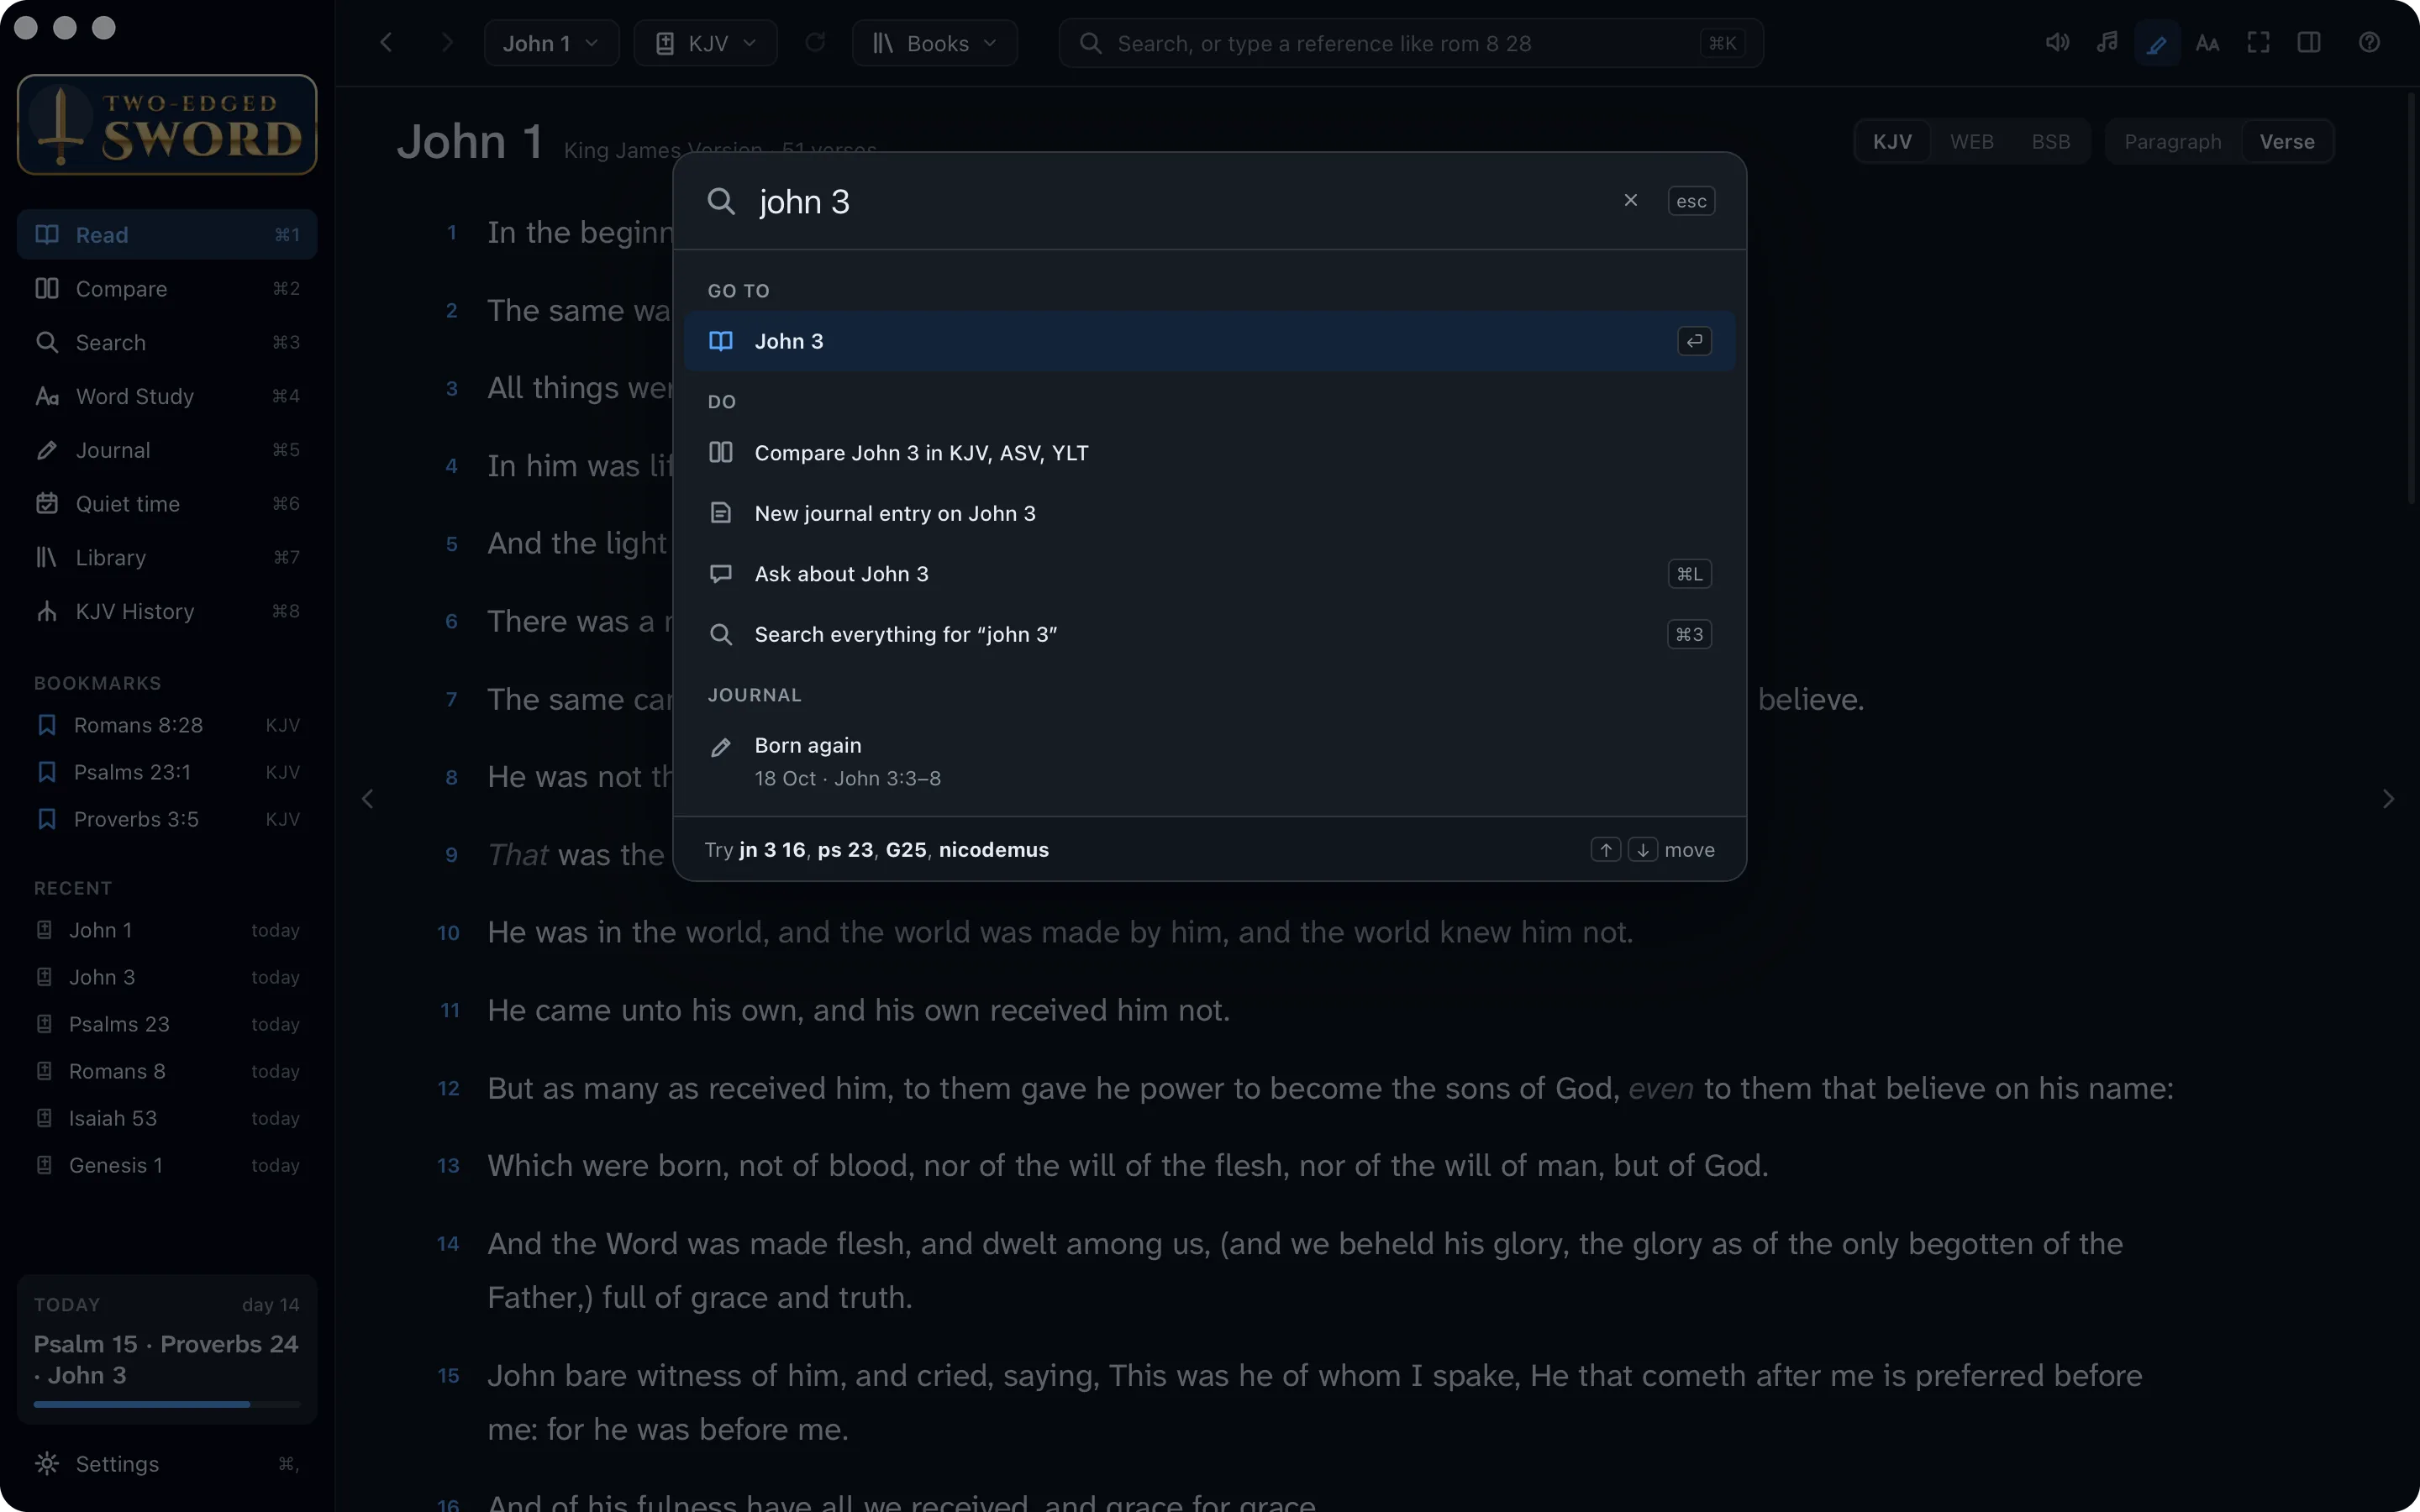Screen dimensions: 2420x1512
Task: Open Settings in the sidebar
Action: coord(167,1464)
